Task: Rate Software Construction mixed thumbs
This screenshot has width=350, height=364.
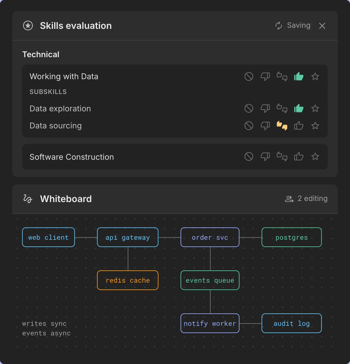Action: click(282, 156)
